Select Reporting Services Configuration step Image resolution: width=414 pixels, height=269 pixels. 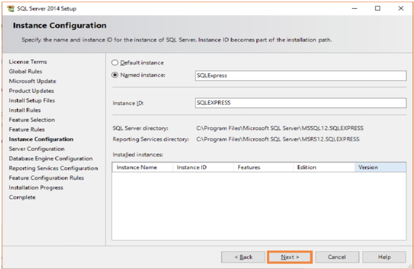pos(53,168)
